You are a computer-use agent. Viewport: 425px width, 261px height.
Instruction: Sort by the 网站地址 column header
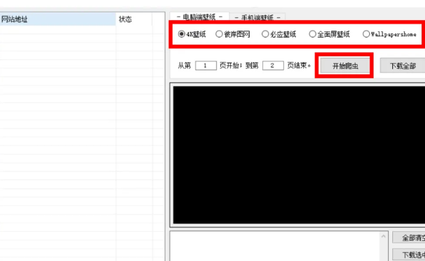point(58,19)
